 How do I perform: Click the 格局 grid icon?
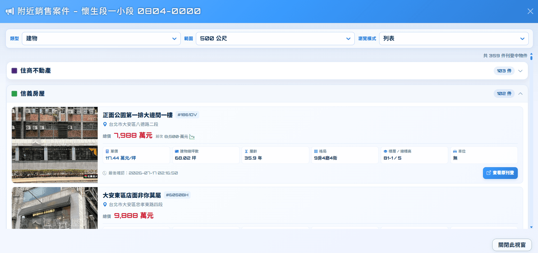[x=316, y=151]
